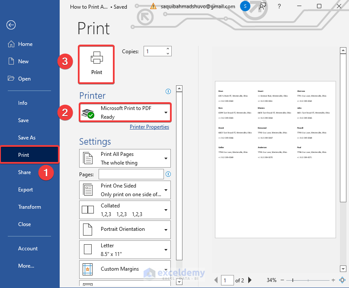
Task: Click the info icon next to Pages field
Action: click(168, 174)
